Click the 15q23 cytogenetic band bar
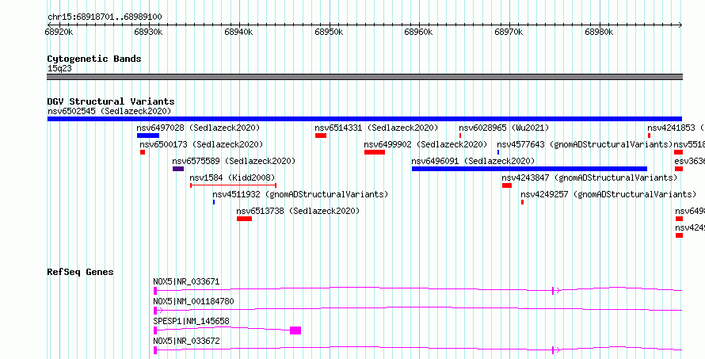 [x=364, y=77]
